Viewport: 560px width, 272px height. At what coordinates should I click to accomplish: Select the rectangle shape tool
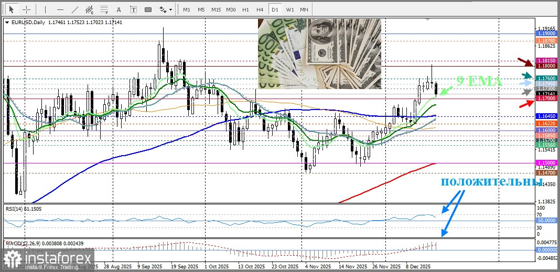148,9
